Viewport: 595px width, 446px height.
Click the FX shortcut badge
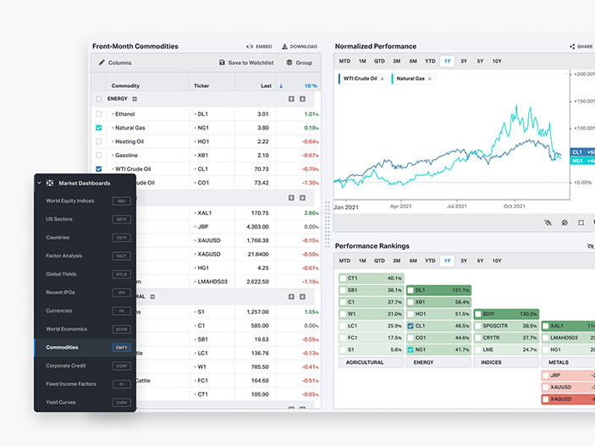click(x=121, y=311)
